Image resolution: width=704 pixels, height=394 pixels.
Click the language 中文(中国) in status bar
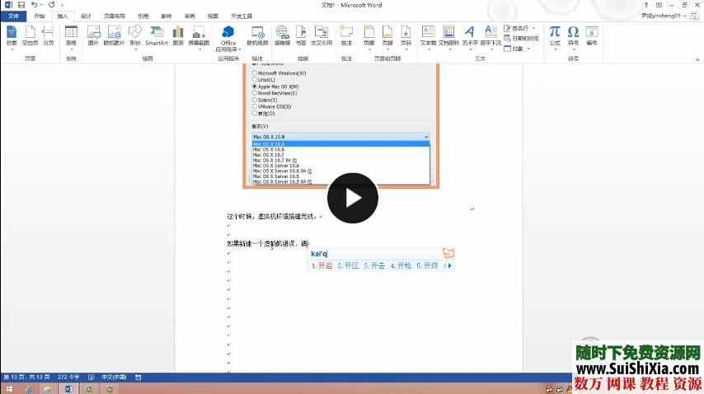click(114, 378)
